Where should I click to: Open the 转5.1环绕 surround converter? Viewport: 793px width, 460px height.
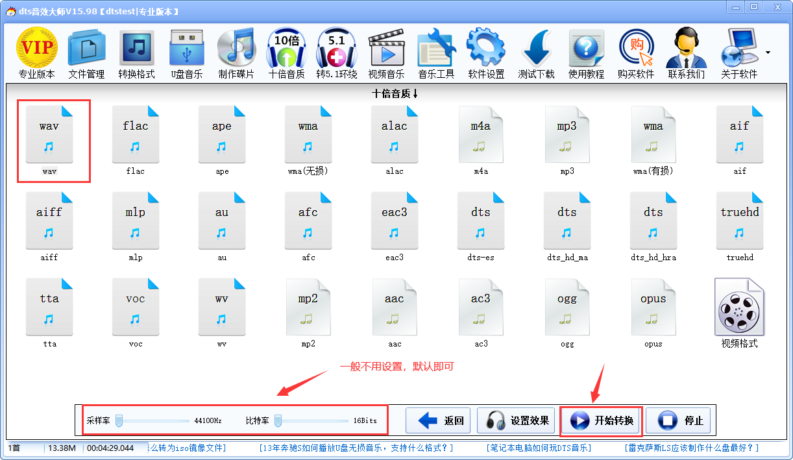pyautogui.click(x=336, y=53)
